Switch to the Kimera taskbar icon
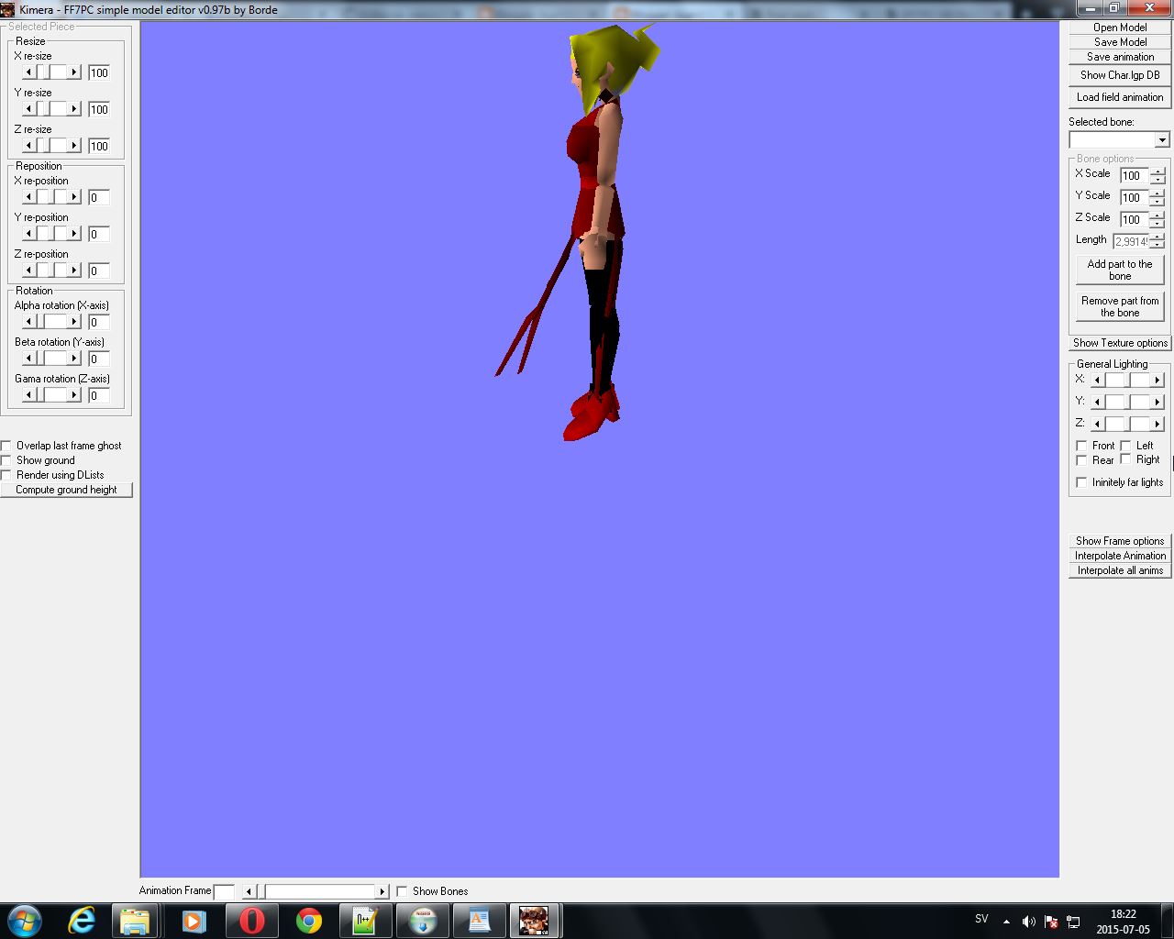Image resolution: width=1174 pixels, height=939 pixels. 534,921
